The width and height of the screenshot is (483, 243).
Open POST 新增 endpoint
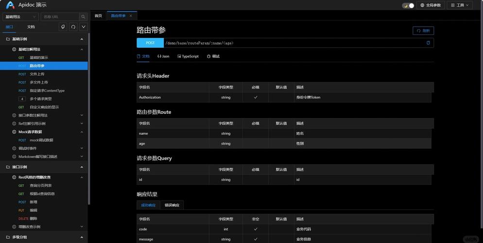tap(44, 202)
